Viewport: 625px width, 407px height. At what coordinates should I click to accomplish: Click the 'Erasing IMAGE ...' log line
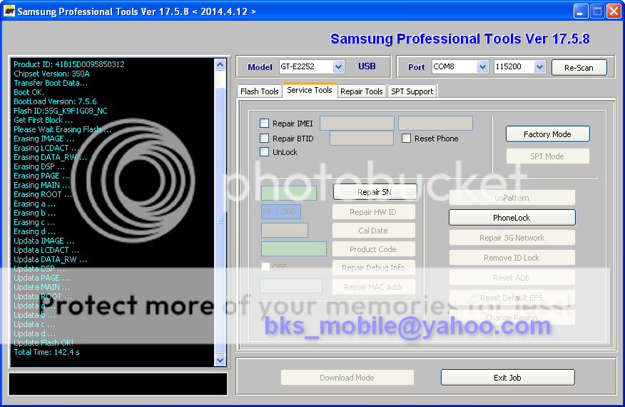44,139
